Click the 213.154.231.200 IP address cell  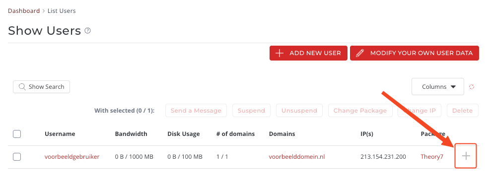(x=383, y=157)
